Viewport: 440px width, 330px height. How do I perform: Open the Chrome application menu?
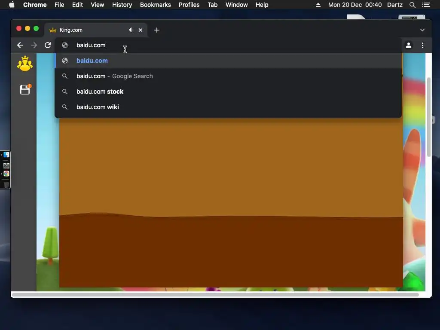tap(35, 5)
